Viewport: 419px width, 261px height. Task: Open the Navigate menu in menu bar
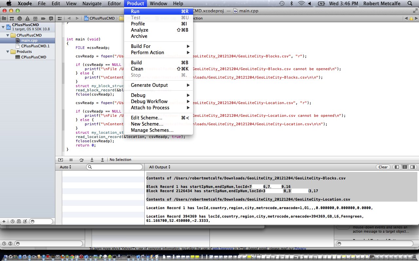coord(92,4)
